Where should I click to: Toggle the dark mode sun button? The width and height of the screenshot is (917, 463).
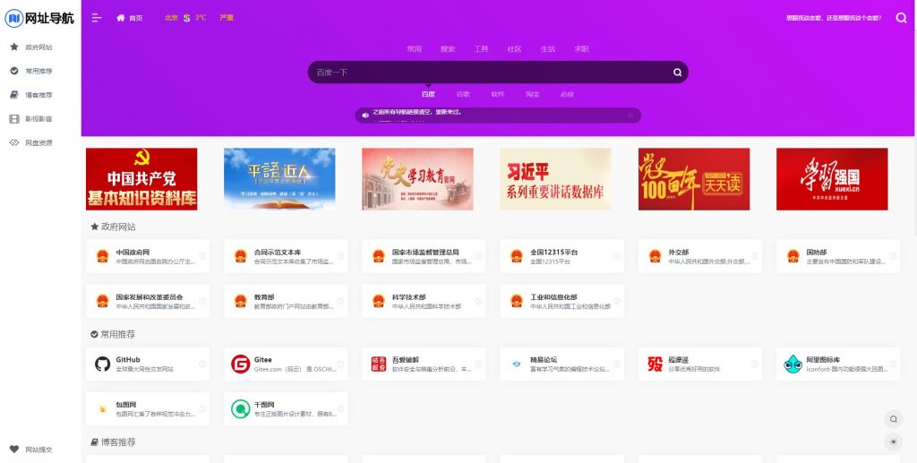coord(894,442)
